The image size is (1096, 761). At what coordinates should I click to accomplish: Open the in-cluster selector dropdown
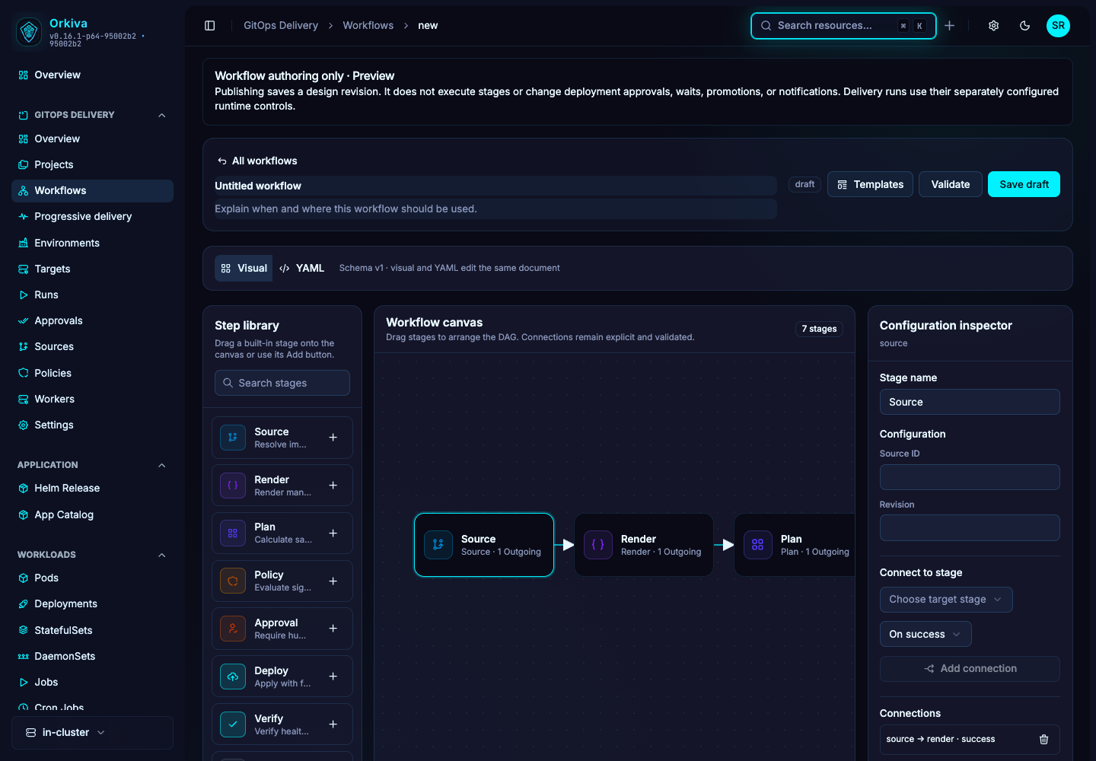pyautogui.click(x=92, y=733)
